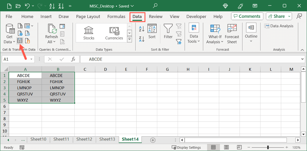307x151 pixels.
Task: Open the Data Analysis tool
Action: pyautogui.click(x=279, y=26)
